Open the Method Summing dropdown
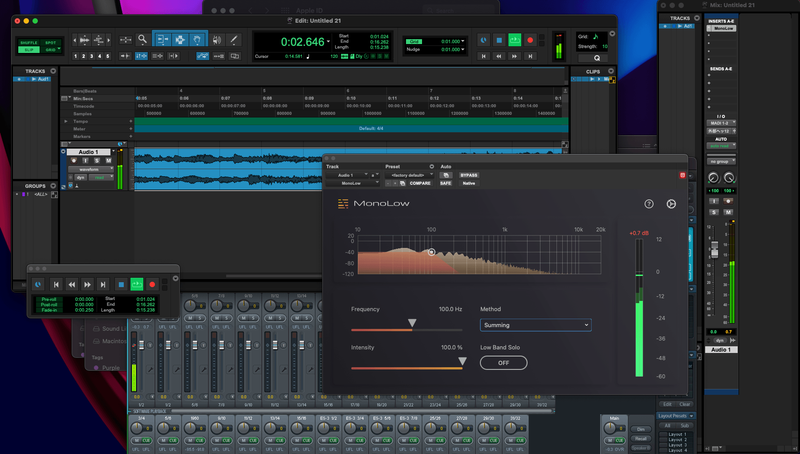Image resolution: width=800 pixels, height=454 pixels. [x=536, y=325]
